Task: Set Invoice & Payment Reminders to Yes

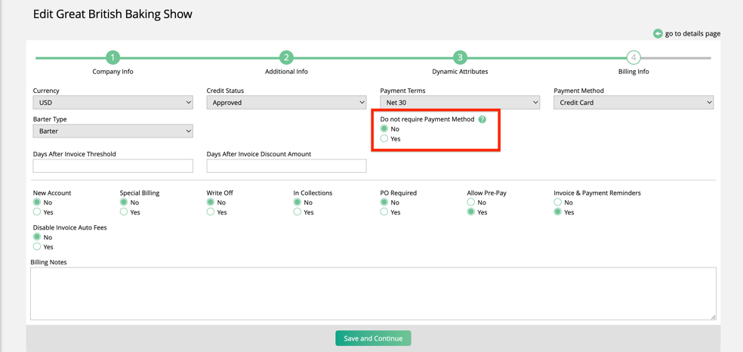Action: 558,212
